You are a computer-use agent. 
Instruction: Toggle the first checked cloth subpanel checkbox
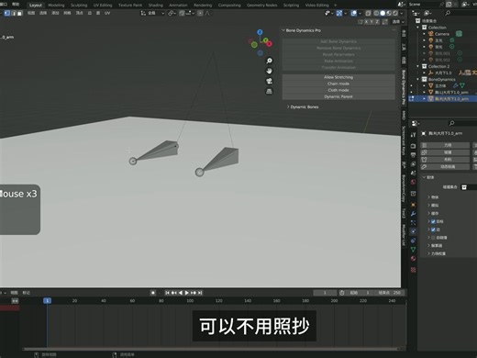[433, 221]
